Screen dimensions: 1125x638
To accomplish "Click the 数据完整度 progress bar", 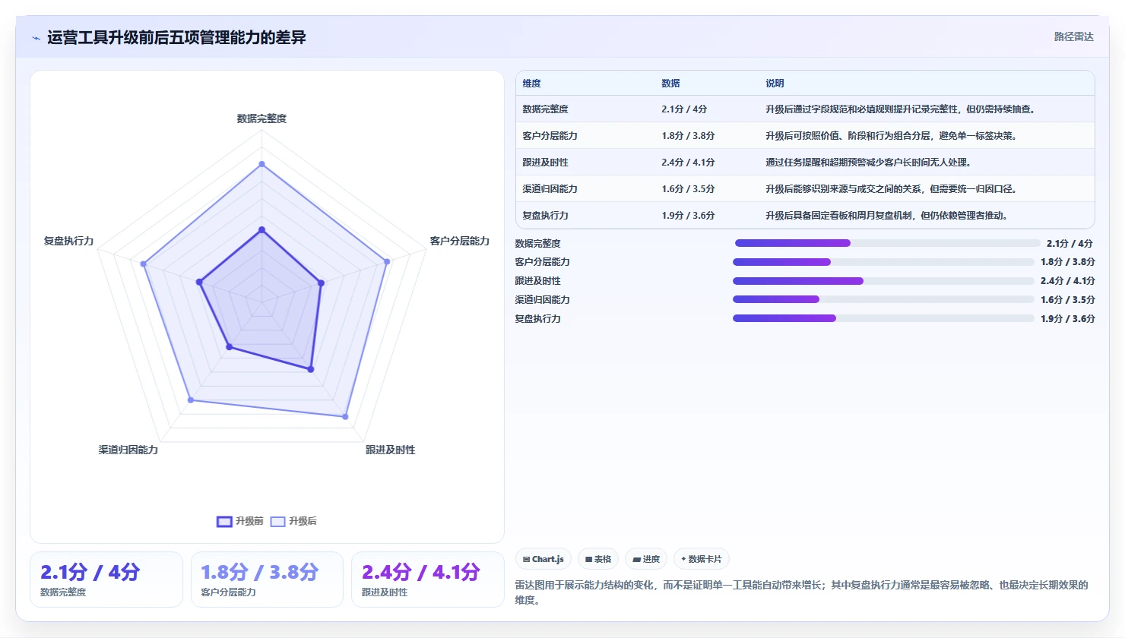I will (x=887, y=243).
